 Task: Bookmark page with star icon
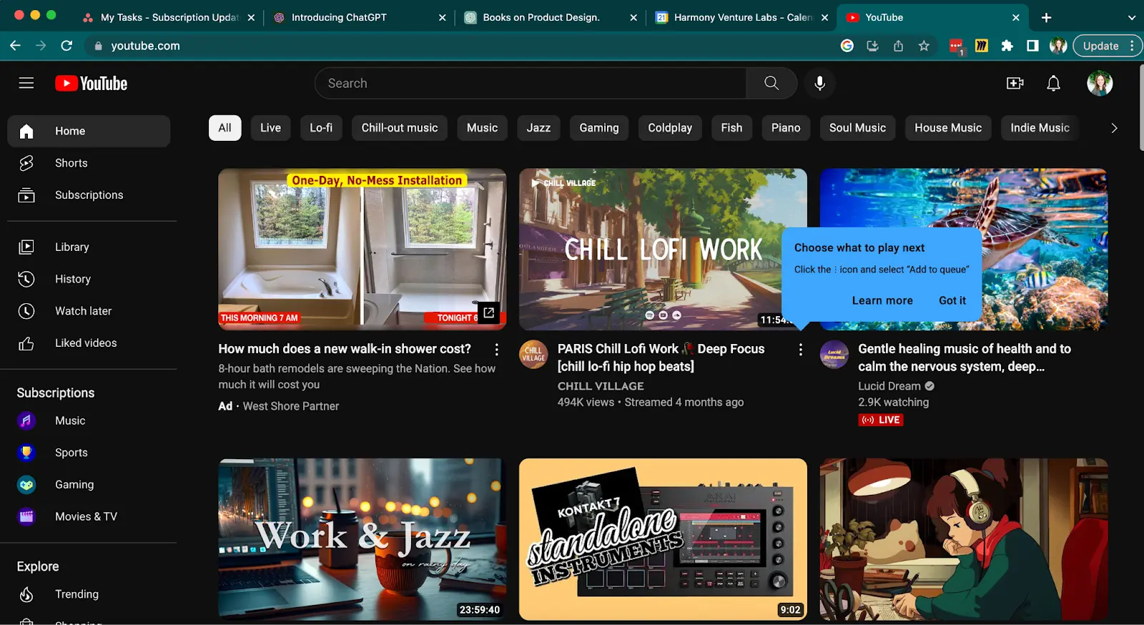[924, 46]
